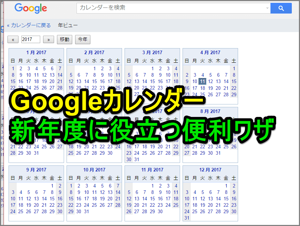Select December 1 in 12月 2017

(226, 186)
